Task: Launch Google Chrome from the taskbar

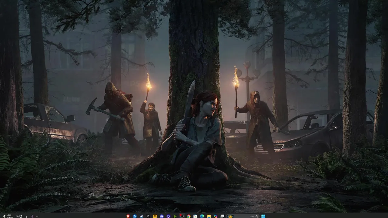Action: 189,216
